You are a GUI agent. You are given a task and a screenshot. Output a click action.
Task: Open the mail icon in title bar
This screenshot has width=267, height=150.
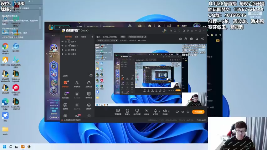175,31
